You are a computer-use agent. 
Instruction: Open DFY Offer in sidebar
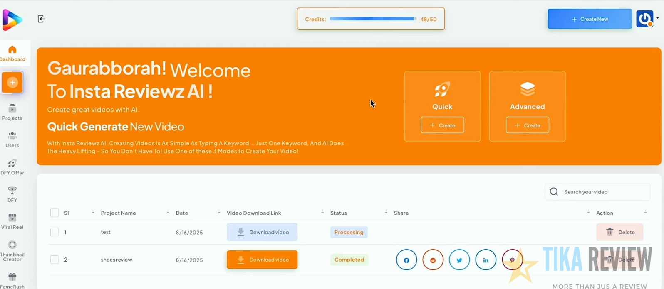(x=12, y=167)
